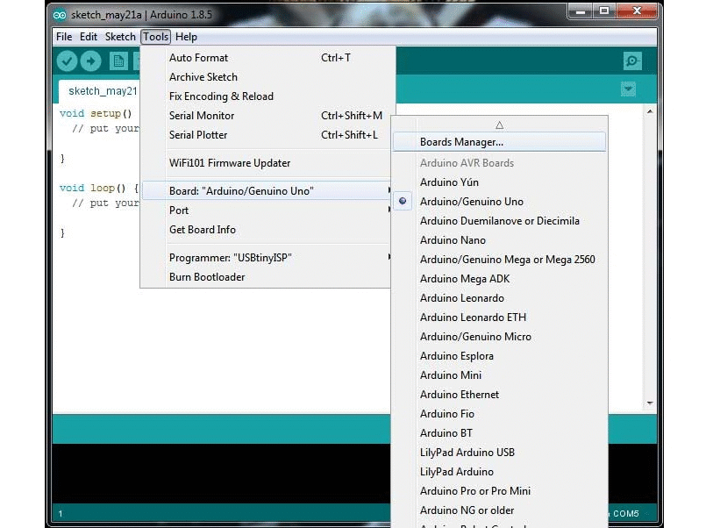Select Arduino/Genuino Mega or Mega 2560
The image size is (713, 528).
[499, 260]
